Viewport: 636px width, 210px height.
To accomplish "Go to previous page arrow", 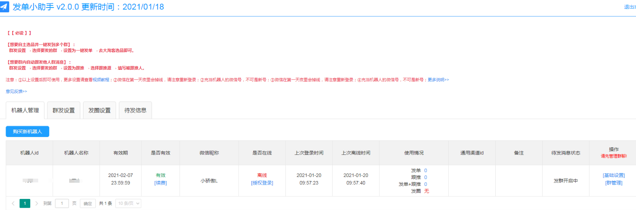I will pyautogui.click(x=13, y=203).
